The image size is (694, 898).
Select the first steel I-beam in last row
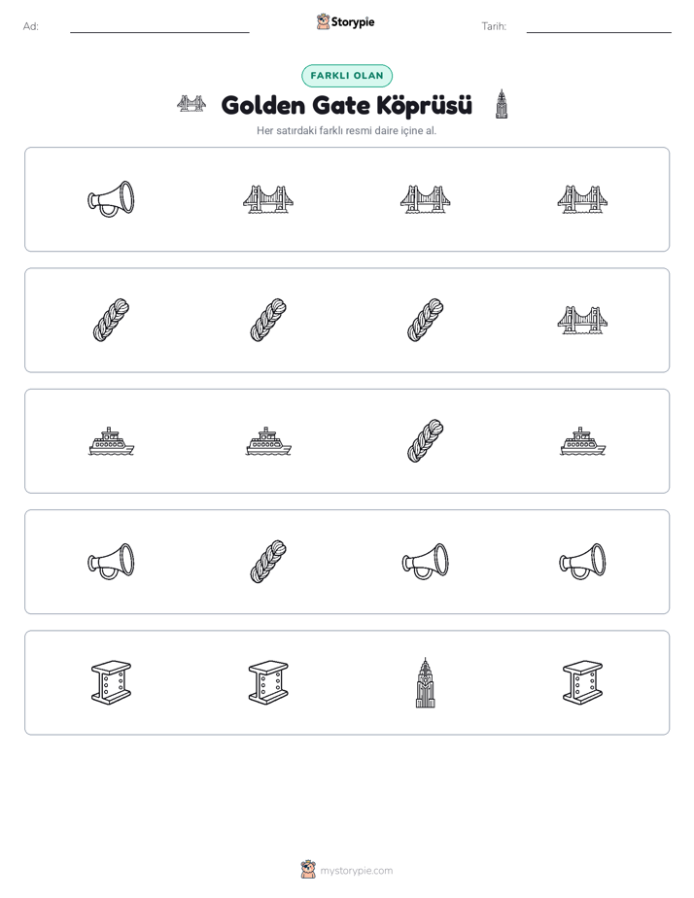[x=111, y=682]
